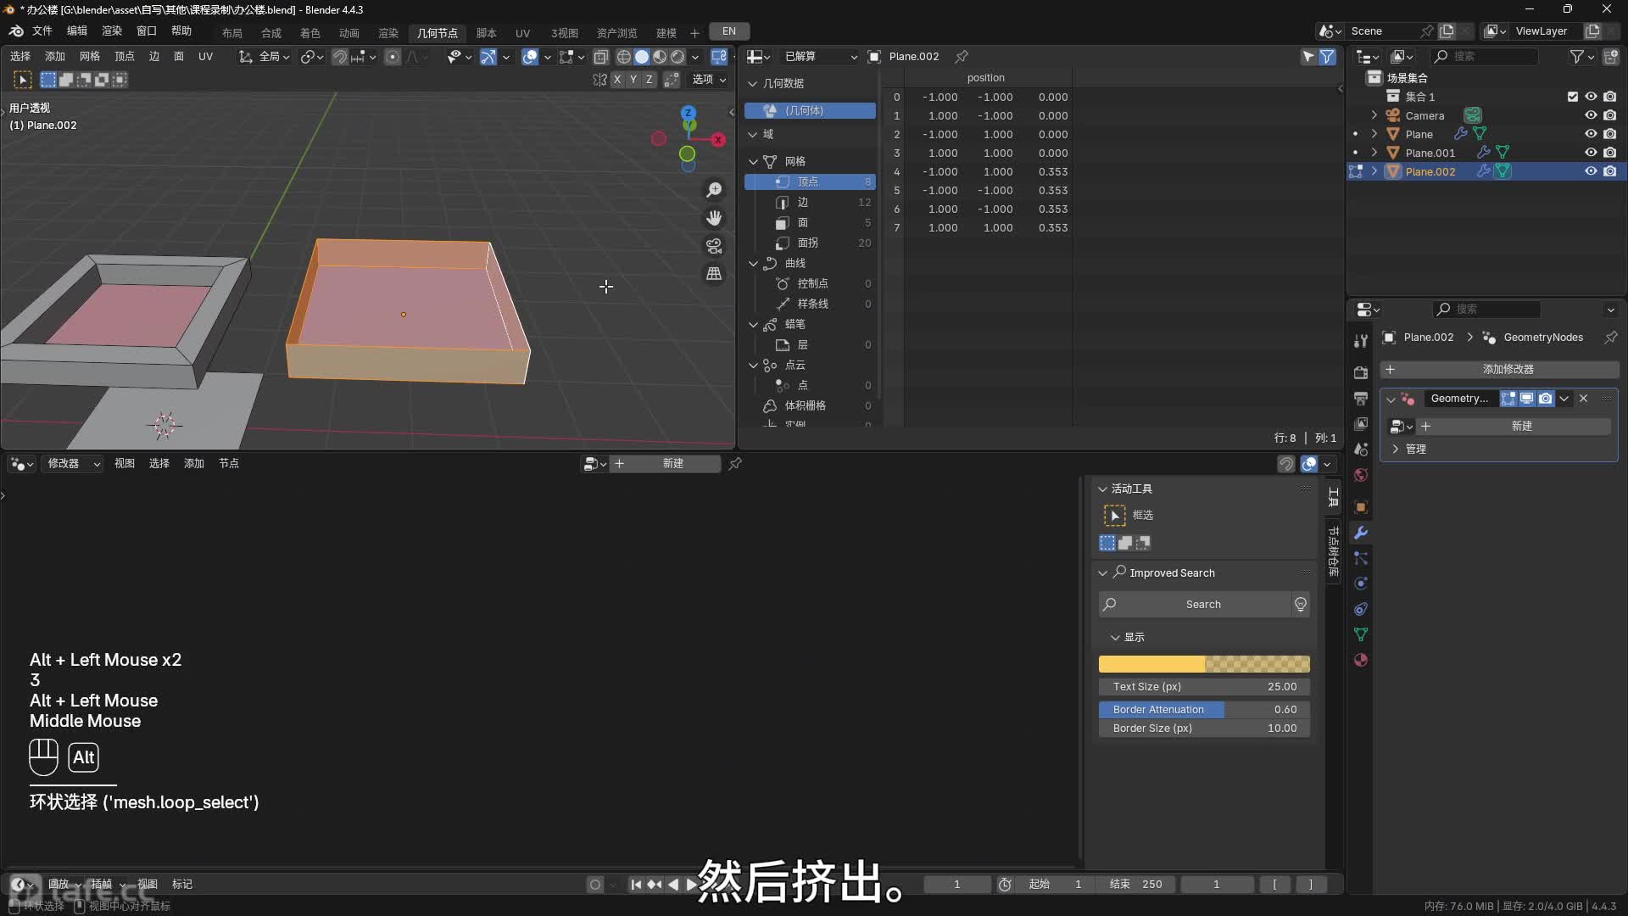Toggle the modifier realtime viewport display button
The height and width of the screenshot is (916, 1628).
click(1527, 399)
